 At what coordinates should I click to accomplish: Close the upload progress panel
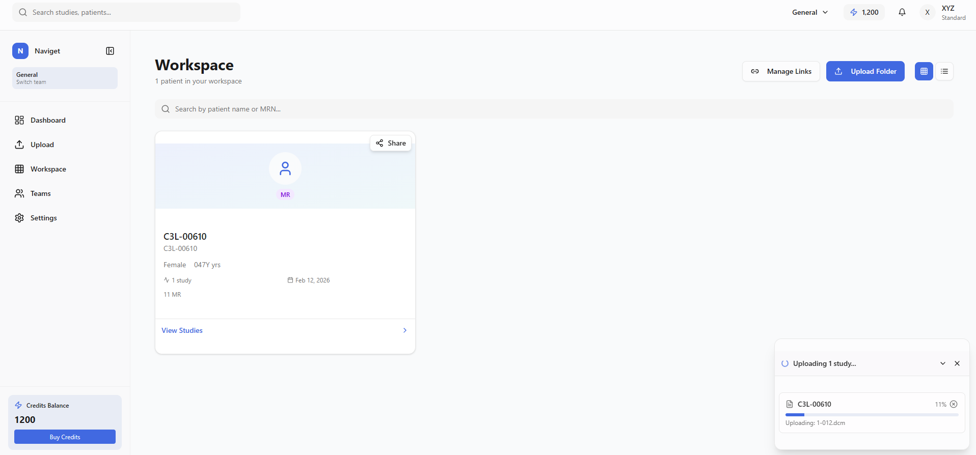click(x=957, y=363)
